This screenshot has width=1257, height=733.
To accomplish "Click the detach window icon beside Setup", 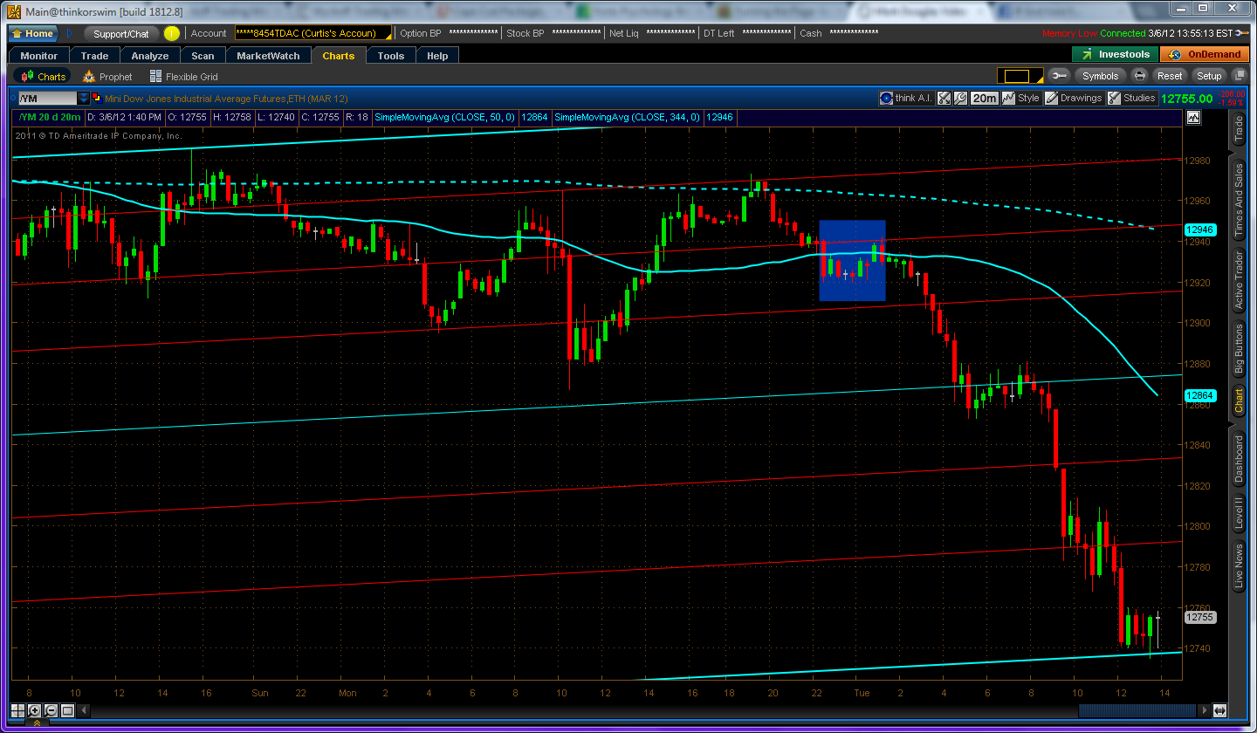I will pyautogui.click(x=1240, y=76).
